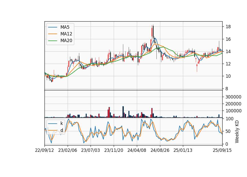Click the 23/02/06 date tick label
This screenshot has height=177, width=247.
[x=68, y=150]
